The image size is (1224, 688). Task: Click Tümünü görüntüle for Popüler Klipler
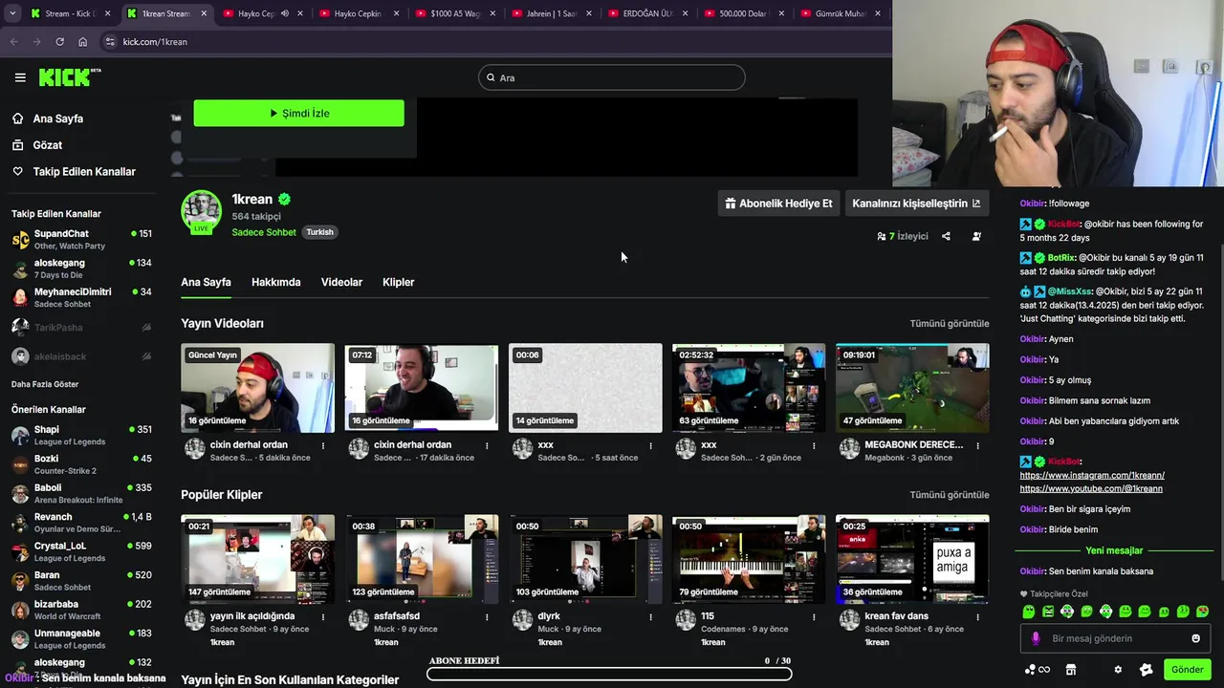pyautogui.click(x=949, y=495)
